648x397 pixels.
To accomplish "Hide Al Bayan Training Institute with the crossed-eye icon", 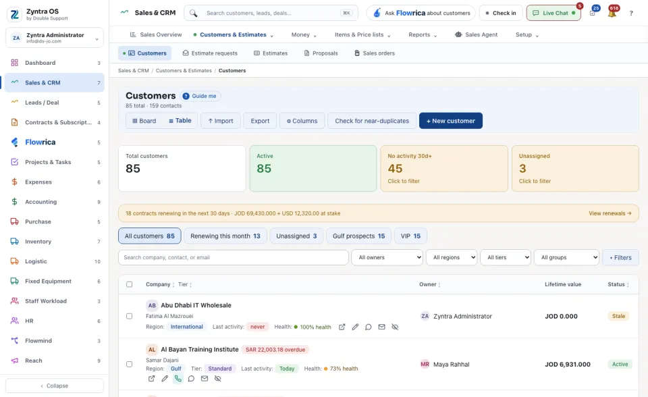I will [217, 378].
